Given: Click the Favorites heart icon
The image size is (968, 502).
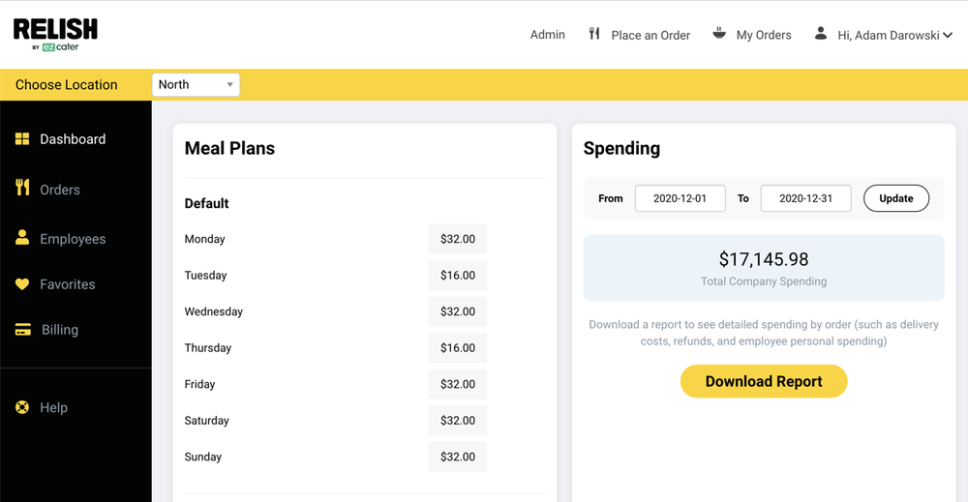Looking at the screenshot, I should coord(22,284).
